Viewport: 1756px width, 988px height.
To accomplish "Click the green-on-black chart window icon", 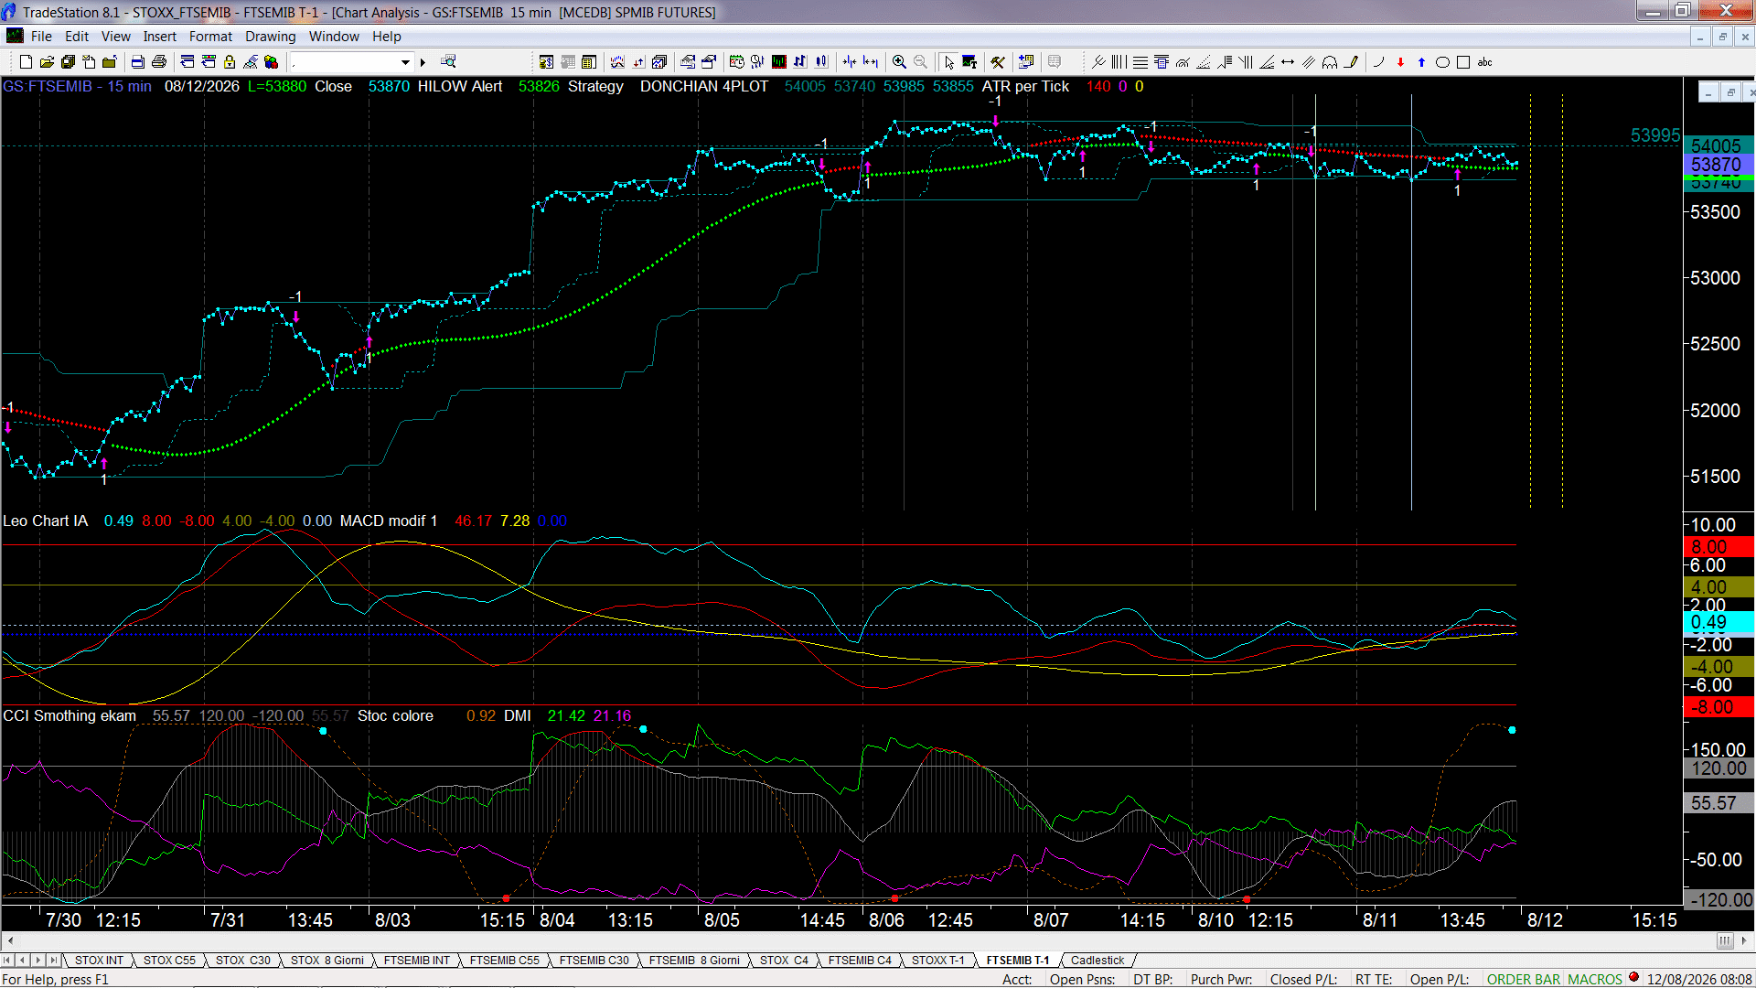I will (779, 62).
